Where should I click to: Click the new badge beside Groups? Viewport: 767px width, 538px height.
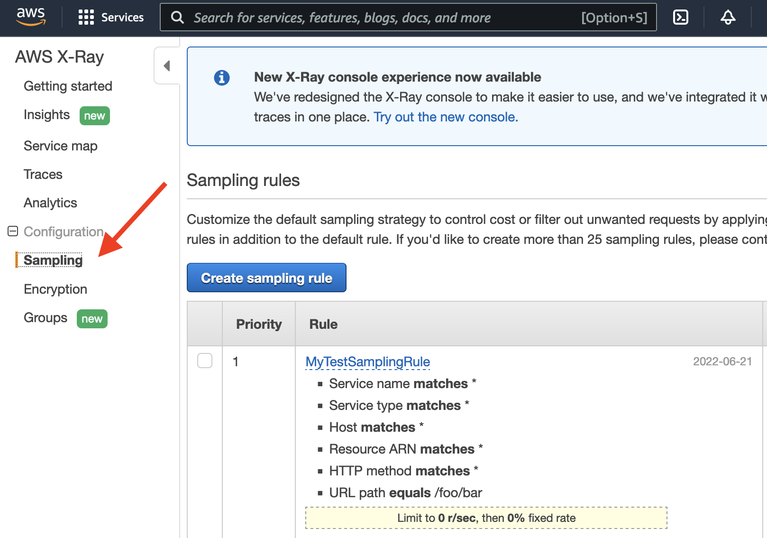(92, 319)
